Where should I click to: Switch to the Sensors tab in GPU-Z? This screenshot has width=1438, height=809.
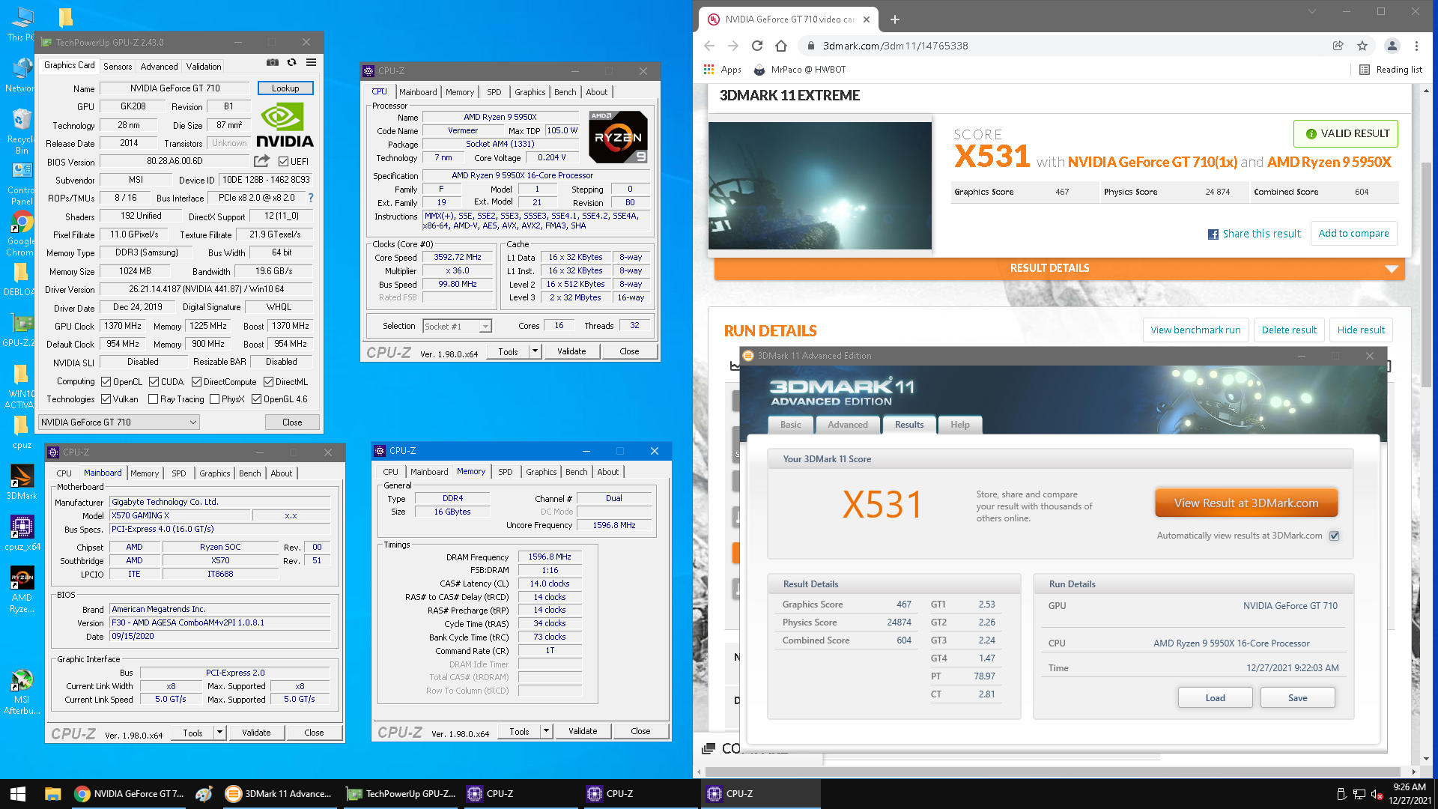coord(118,67)
